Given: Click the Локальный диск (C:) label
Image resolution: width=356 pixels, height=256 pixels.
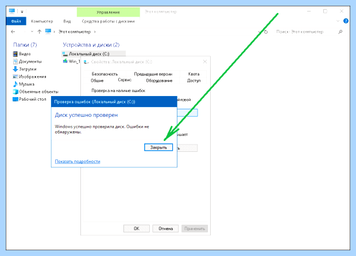Looking at the screenshot, I should pyautogui.click(x=89, y=54).
